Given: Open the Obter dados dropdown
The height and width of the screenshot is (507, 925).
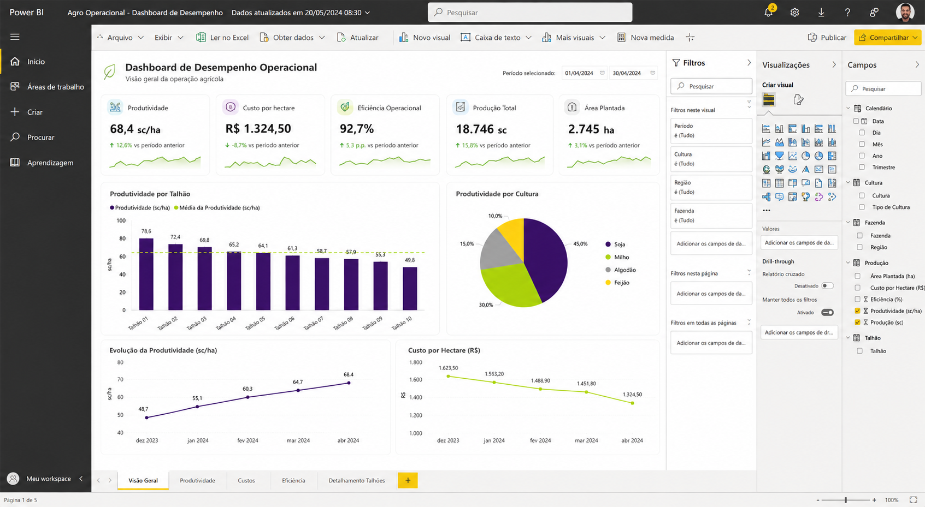Looking at the screenshot, I should (293, 37).
